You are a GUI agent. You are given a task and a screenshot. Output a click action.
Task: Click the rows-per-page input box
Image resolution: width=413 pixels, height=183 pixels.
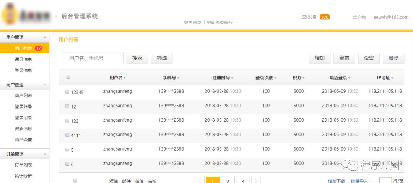tap(385, 180)
